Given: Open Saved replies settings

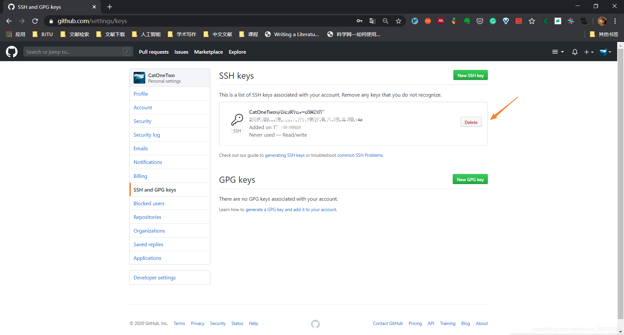Looking at the screenshot, I should [170, 244].
